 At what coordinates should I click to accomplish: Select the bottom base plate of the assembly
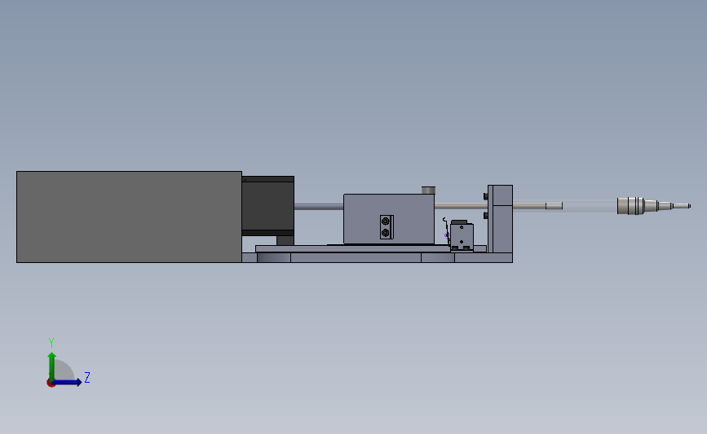[377, 257]
